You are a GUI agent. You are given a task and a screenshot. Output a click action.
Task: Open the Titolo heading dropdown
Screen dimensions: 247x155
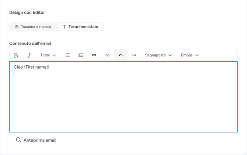pos(48,55)
